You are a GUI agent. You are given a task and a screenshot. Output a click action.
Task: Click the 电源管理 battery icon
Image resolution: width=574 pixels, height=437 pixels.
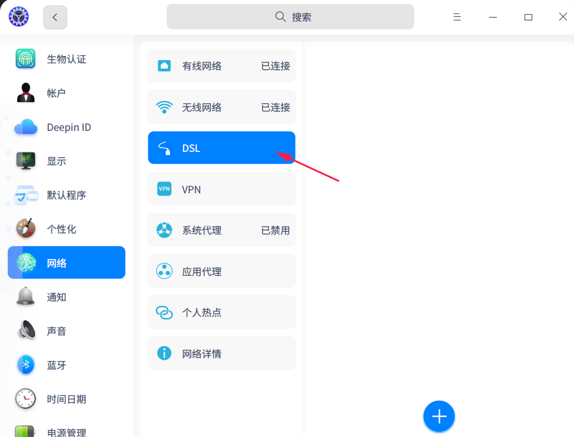24,431
